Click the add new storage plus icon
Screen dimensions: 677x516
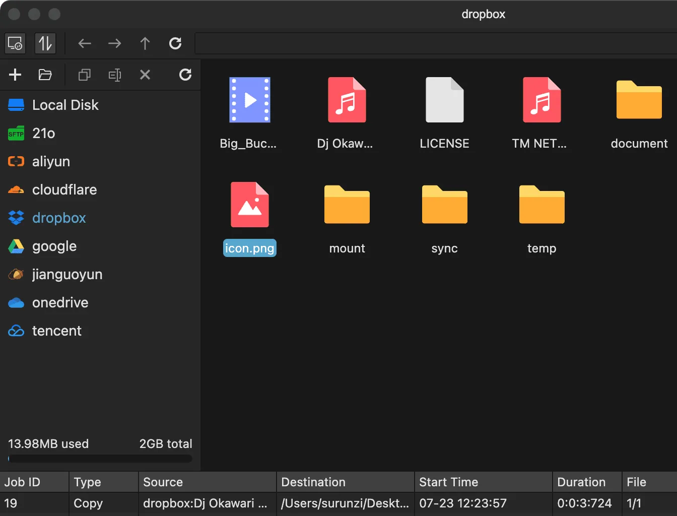coord(15,75)
